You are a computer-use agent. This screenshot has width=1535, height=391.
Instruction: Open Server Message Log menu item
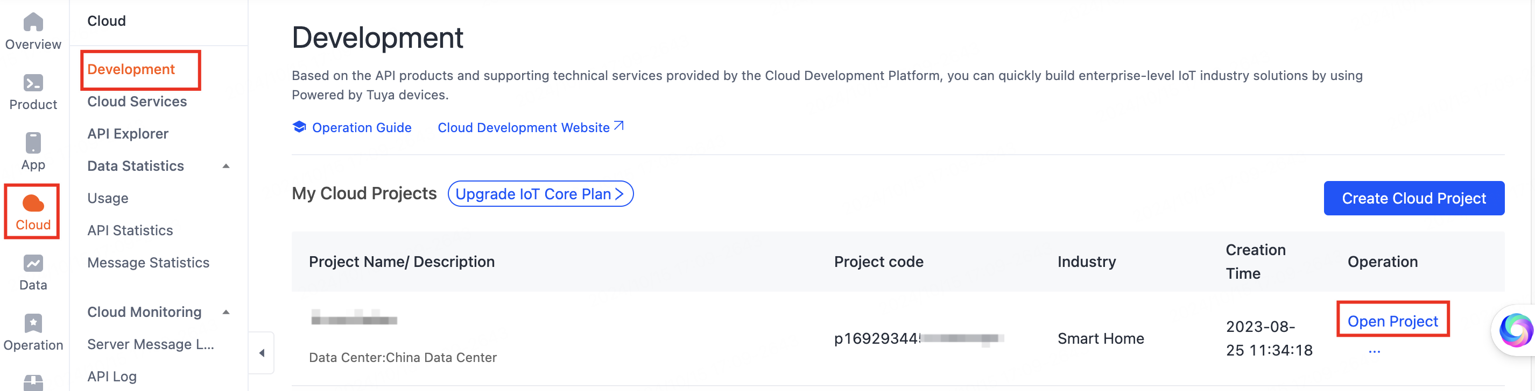[x=151, y=345]
